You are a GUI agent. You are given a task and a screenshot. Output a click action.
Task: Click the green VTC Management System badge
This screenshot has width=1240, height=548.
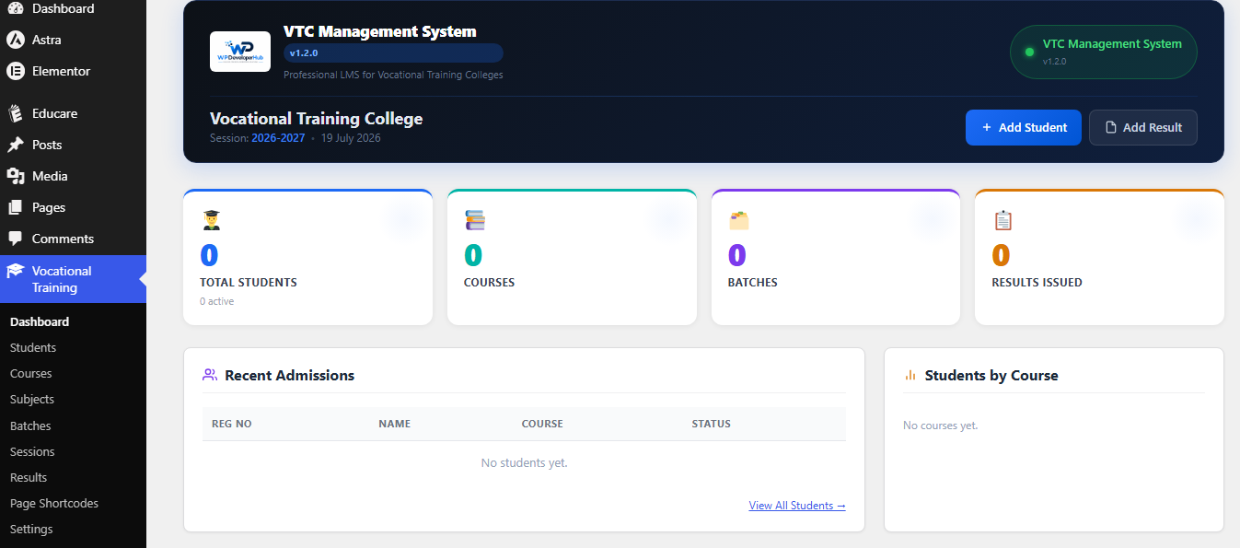[1103, 52]
